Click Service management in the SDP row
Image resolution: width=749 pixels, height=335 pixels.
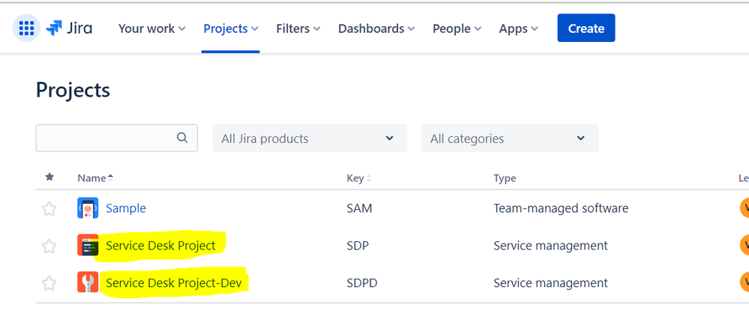(550, 245)
